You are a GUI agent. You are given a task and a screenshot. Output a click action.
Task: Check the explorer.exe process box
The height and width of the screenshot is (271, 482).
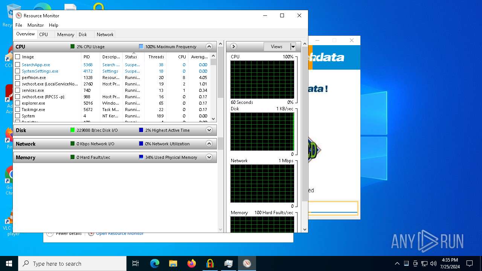pyautogui.click(x=18, y=103)
